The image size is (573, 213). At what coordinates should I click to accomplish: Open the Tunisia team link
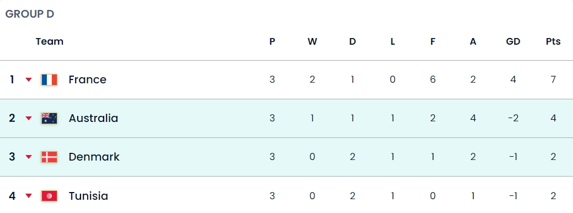point(88,196)
